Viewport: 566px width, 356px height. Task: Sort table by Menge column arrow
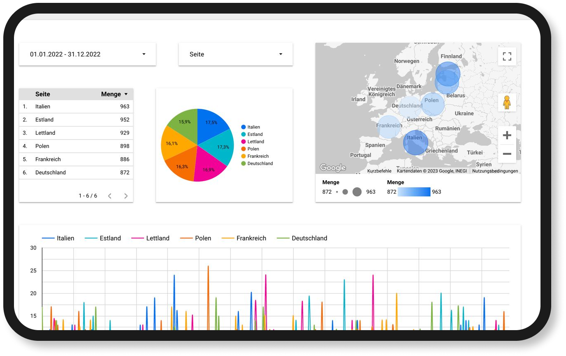tap(126, 94)
